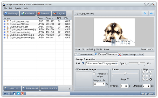158x98 pixels.
Task: Toggle selection box of D:\pic\jpg\puzzle.jpg
Action: coord(4,32)
